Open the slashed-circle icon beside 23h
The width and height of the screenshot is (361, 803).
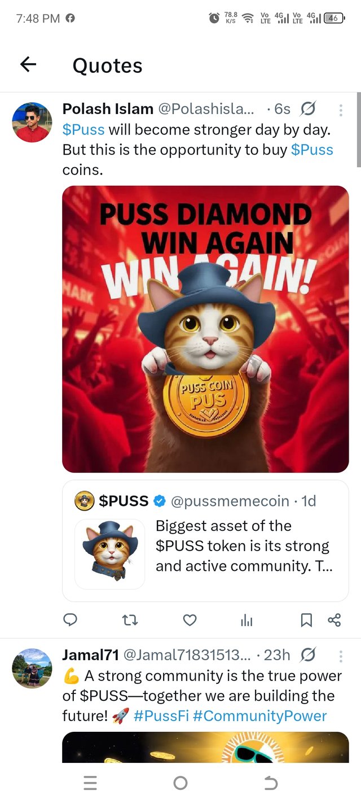point(308,655)
